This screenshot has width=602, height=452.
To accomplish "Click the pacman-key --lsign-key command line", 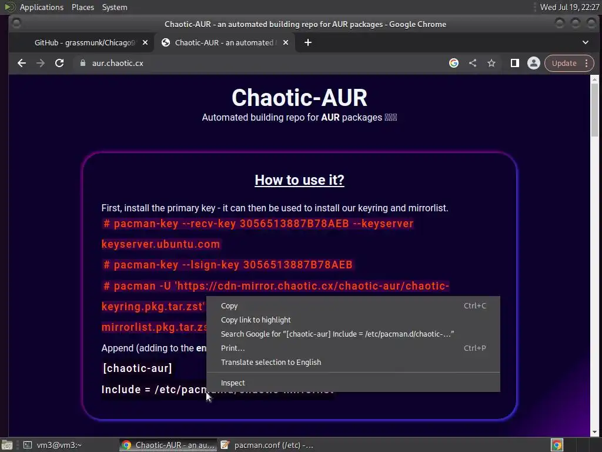I will [228, 265].
